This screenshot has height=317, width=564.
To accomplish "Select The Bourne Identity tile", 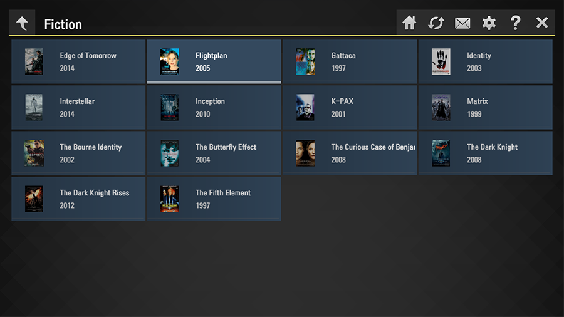I will pyautogui.click(x=78, y=153).
